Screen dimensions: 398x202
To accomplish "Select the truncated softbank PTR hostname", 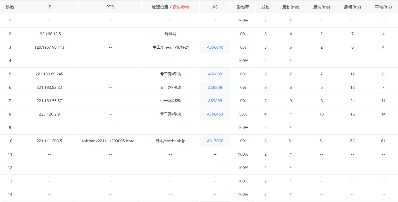I will pos(109,141).
